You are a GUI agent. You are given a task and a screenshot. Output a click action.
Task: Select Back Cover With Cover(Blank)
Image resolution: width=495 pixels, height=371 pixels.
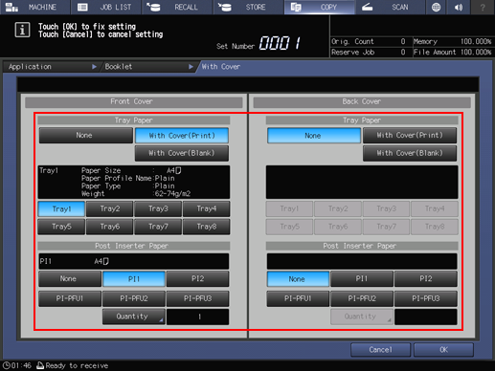410,153
